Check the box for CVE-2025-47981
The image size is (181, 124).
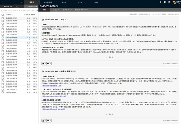click(2, 18)
